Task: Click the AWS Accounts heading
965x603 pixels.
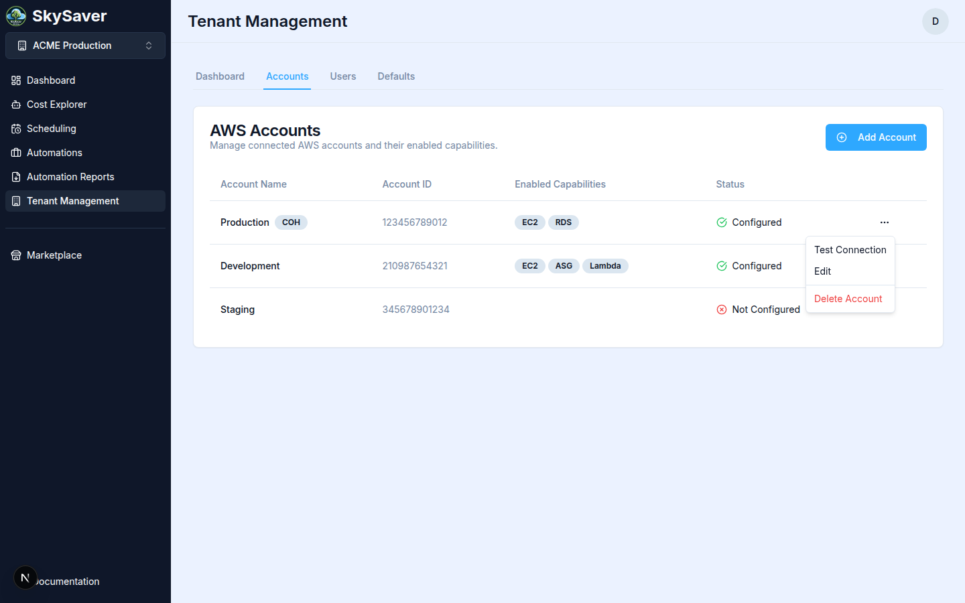Action: (x=265, y=131)
